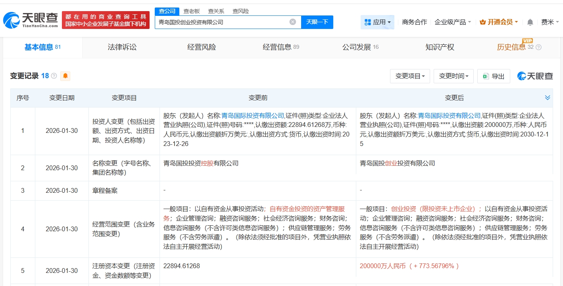Open the 变更时间 filter dropdown

(x=453, y=76)
